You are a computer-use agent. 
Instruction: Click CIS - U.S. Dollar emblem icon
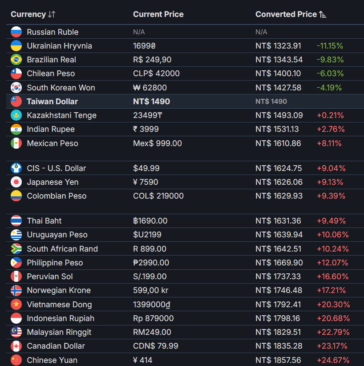coord(16,168)
